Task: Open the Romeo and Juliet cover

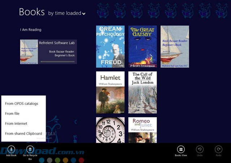Action: tap(143, 130)
